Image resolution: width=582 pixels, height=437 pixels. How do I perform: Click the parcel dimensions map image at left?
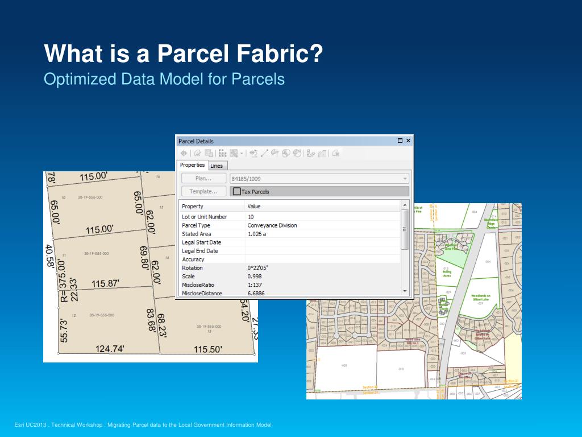[151, 267]
